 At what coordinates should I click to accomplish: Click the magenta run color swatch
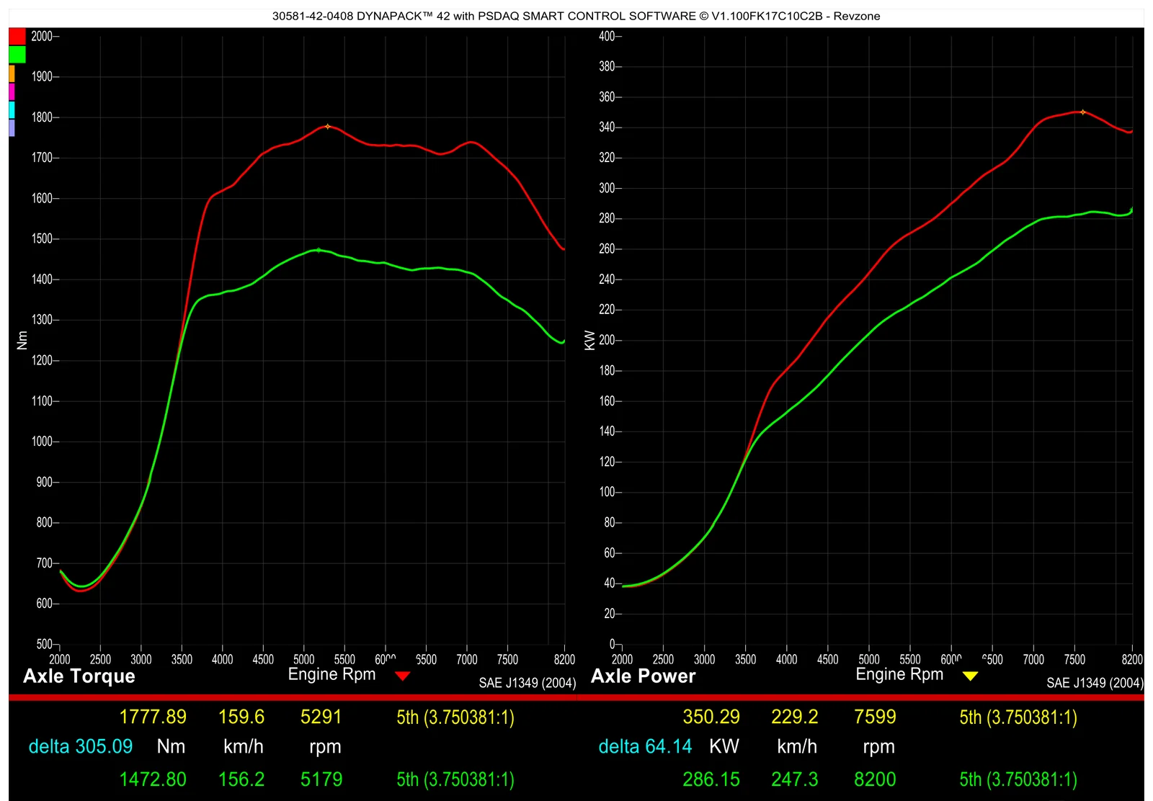[12, 91]
